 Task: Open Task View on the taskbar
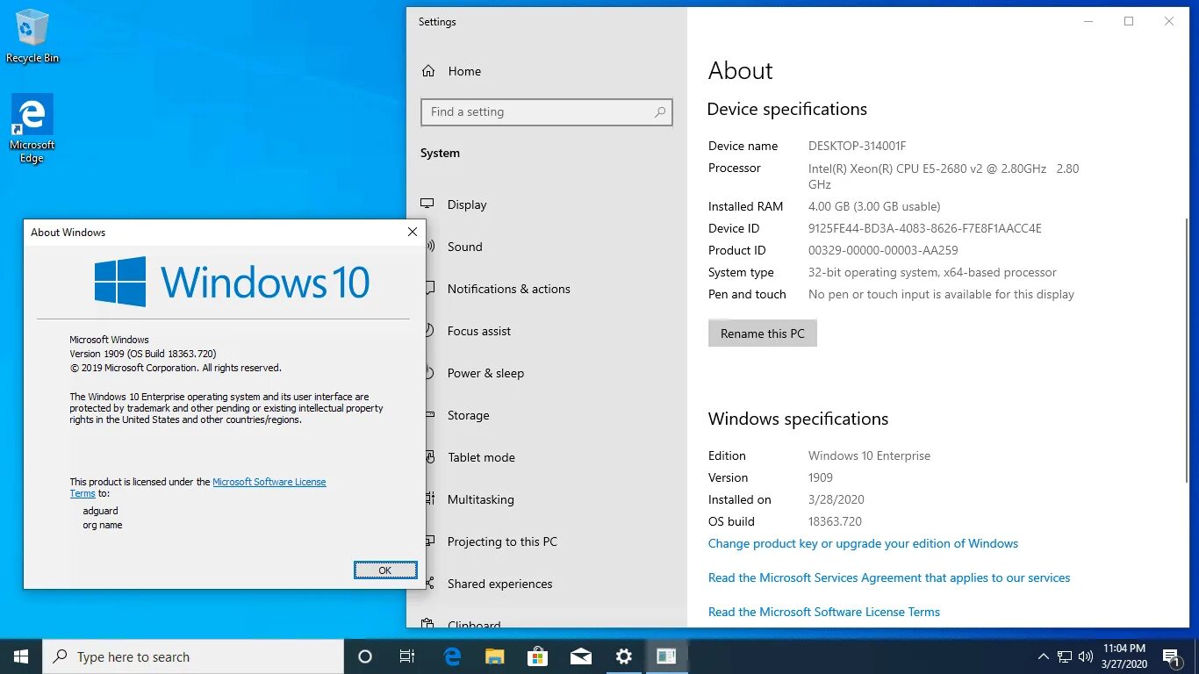[x=407, y=656]
